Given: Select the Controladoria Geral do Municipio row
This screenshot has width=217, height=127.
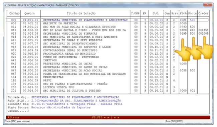Looking at the screenshot, I should [108, 50].
